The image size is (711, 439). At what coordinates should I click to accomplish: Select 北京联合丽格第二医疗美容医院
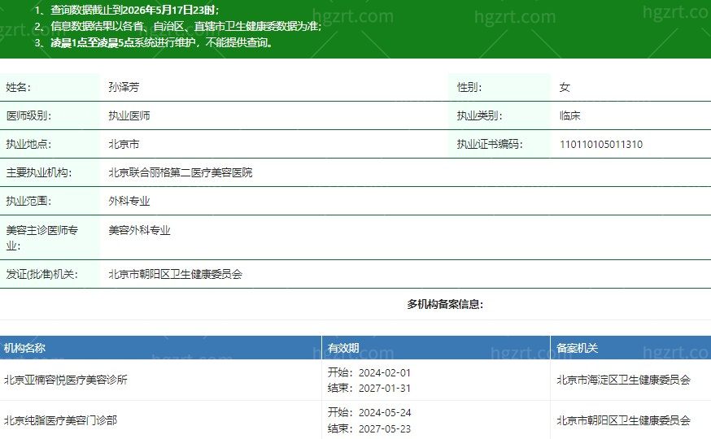tap(181, 172)
